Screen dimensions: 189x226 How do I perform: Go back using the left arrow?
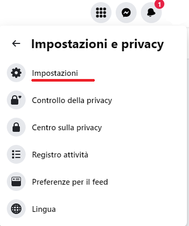click(16, 43)
